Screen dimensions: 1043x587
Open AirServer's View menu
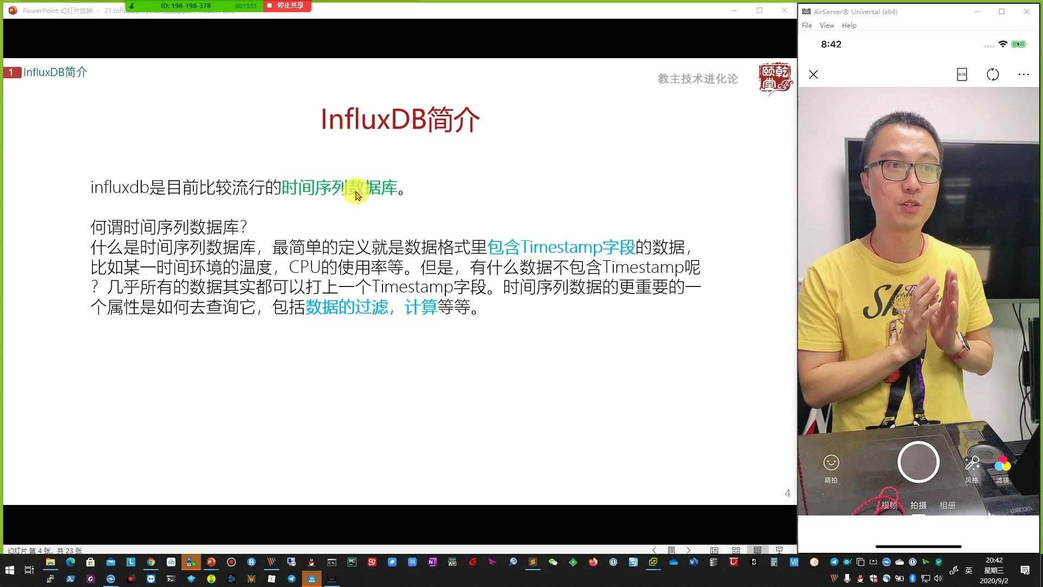coord(826,25)
